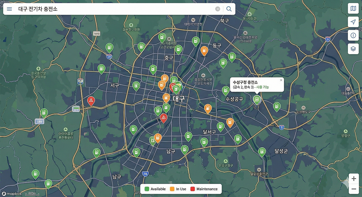The height and width of the screenshot is (197, 362).
Task: Click the route 1010 shield
Action: [97, 33]
